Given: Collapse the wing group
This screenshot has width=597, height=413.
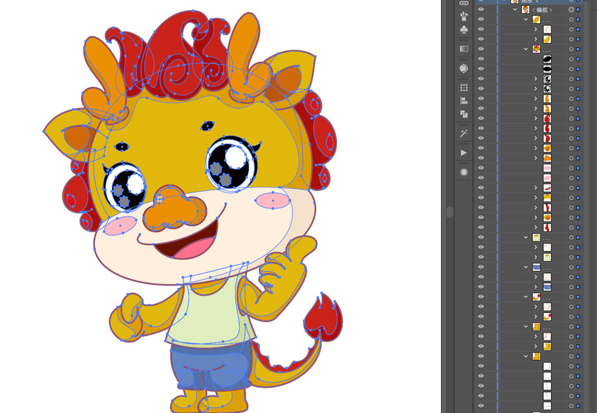Looking at the screenshot, I should tap(526, 19).
